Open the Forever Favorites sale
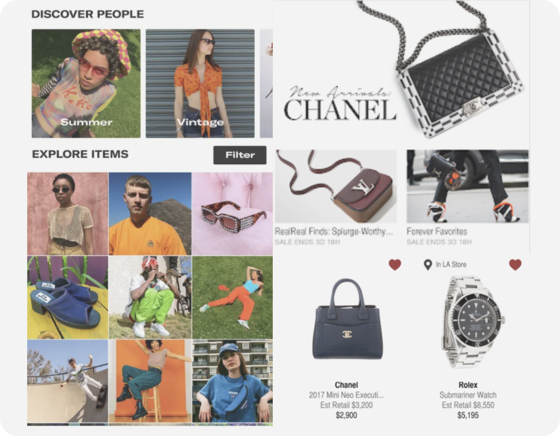560x436 pixels. 468,198
